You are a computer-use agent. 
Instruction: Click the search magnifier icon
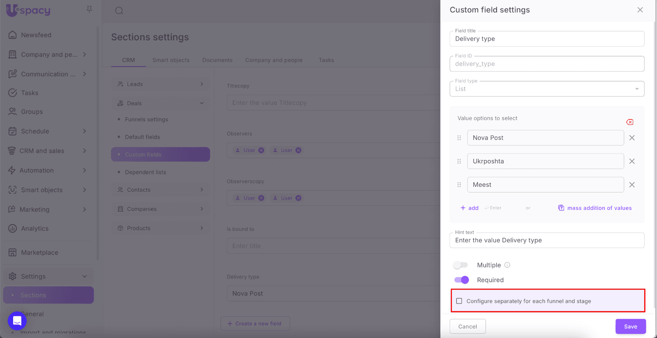(119, 11)
